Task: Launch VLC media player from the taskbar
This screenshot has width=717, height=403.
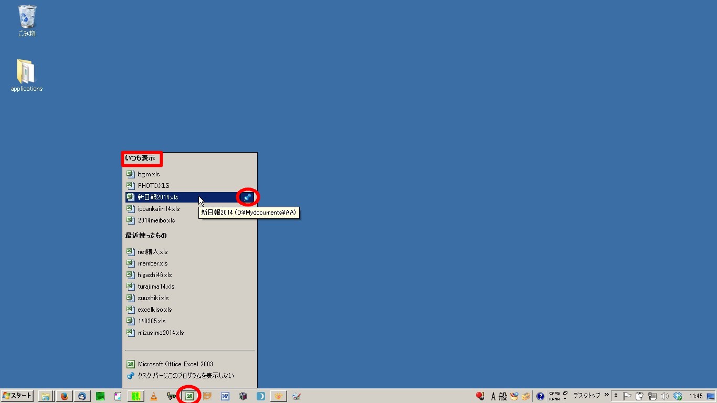Action: pyautogui.click(x=154, y=396)
